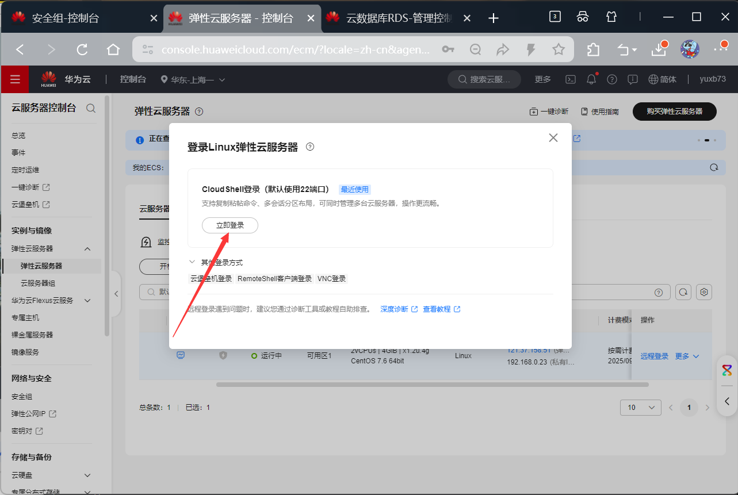Select page 1 in pagination

click(x=689, y=408)
